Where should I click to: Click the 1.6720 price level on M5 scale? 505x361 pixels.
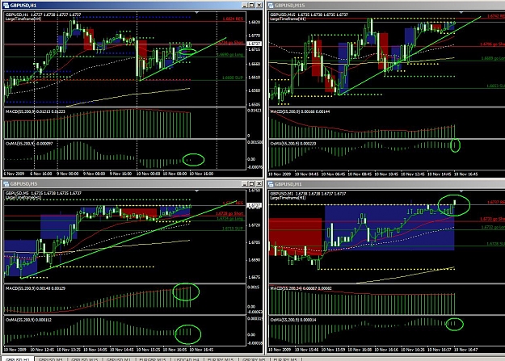tap(254, 225)
